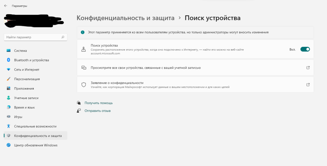Click the back arrow in the title bar
Viewport: 327px width, 166px height.
tap(5, 6)
